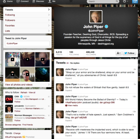Click Browse categories link
The image size is (140, 139).
(x=13, y=125)
